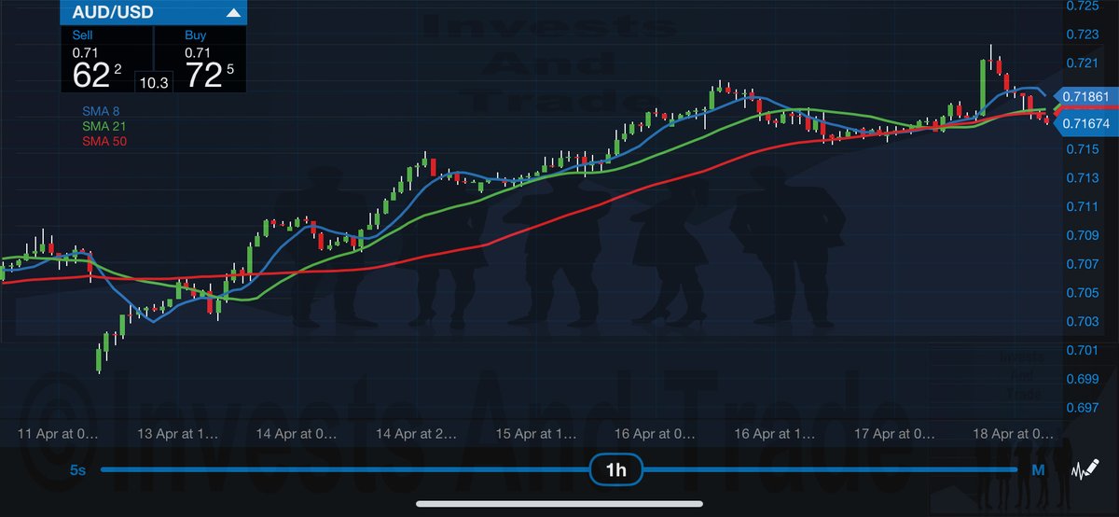Click the 0.701 price axis label
Viewport: 1119px width, 517px height.
coord(1081,350)
